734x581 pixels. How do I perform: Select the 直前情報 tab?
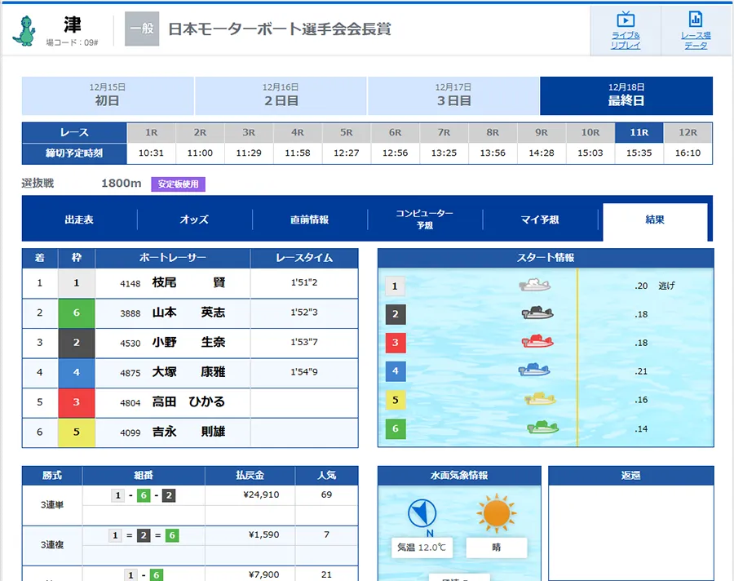pos(309,220)
